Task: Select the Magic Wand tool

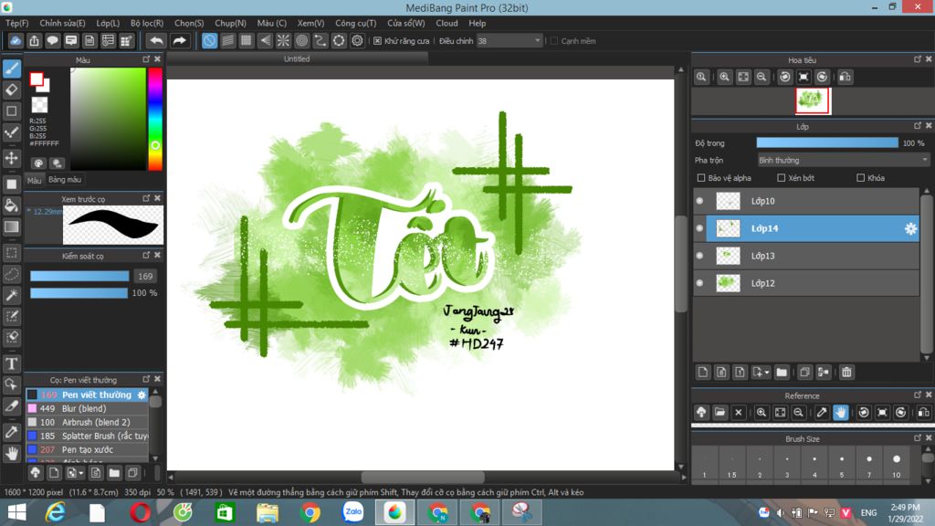Action: point(12,295)
